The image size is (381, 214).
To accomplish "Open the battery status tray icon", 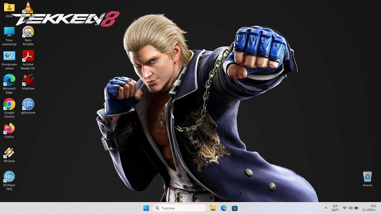I will pyautogui.click(x=357, y=208).
